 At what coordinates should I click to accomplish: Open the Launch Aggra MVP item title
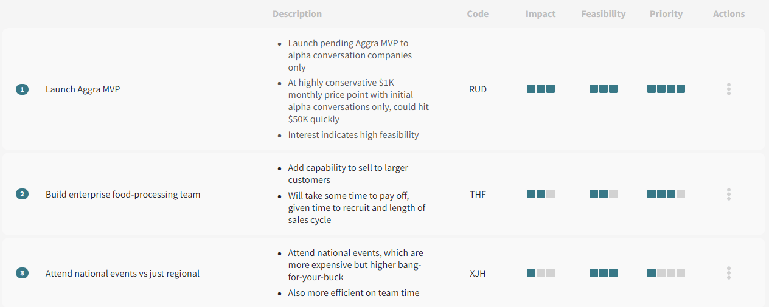coord(83,89)
